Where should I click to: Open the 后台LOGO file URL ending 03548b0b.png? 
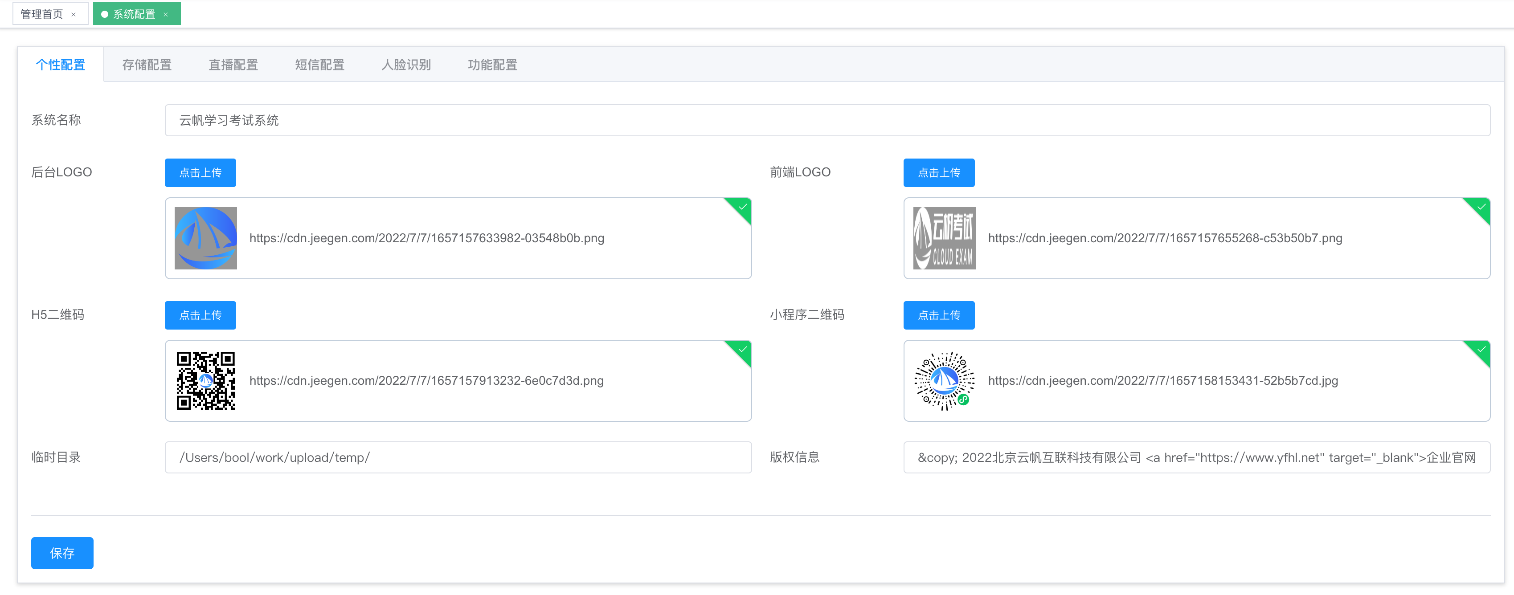coord(427,238)
